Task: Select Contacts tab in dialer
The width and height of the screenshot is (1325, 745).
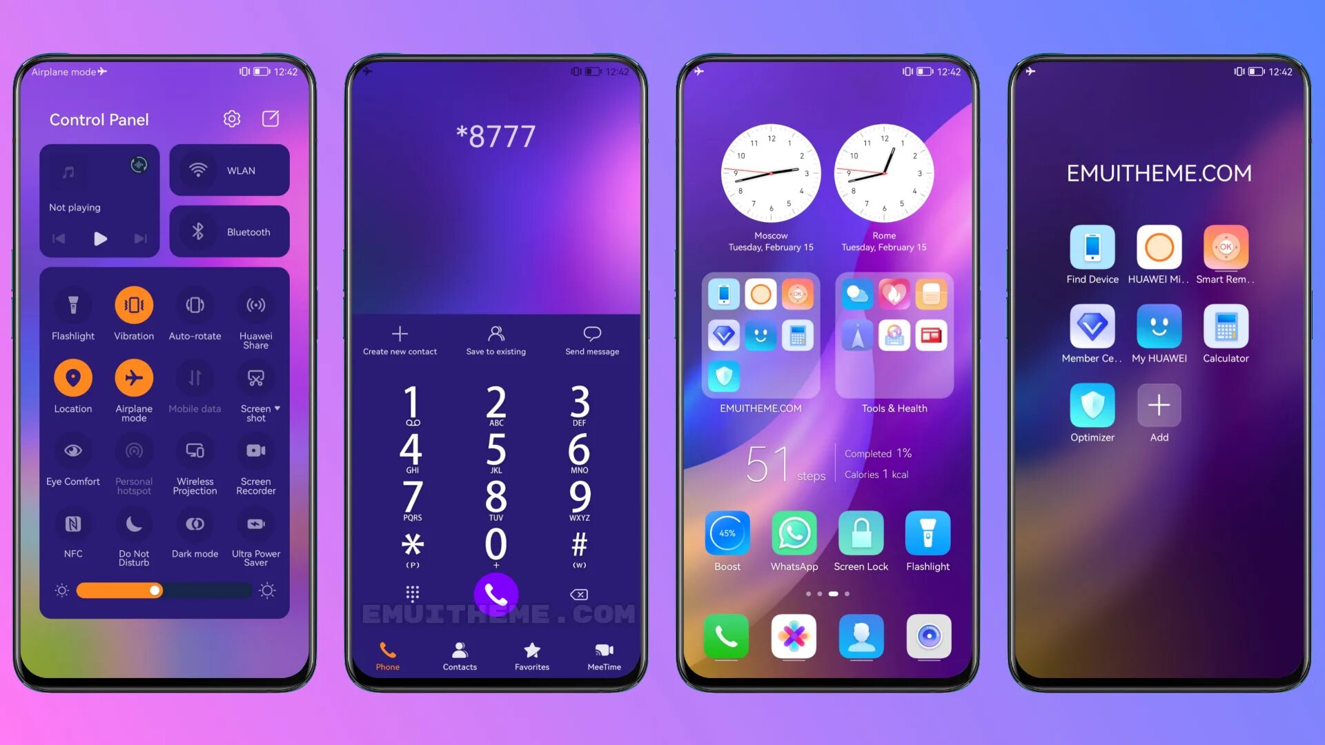Action: coord(460,653)
